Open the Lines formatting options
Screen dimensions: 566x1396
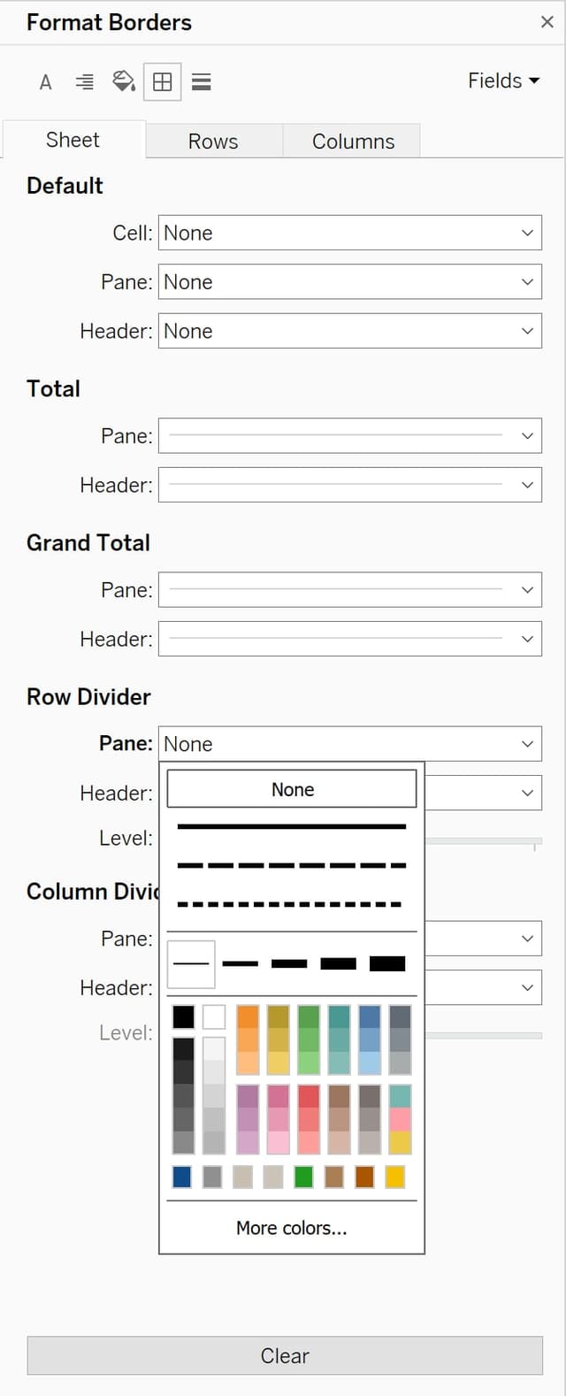pos(202,81)
